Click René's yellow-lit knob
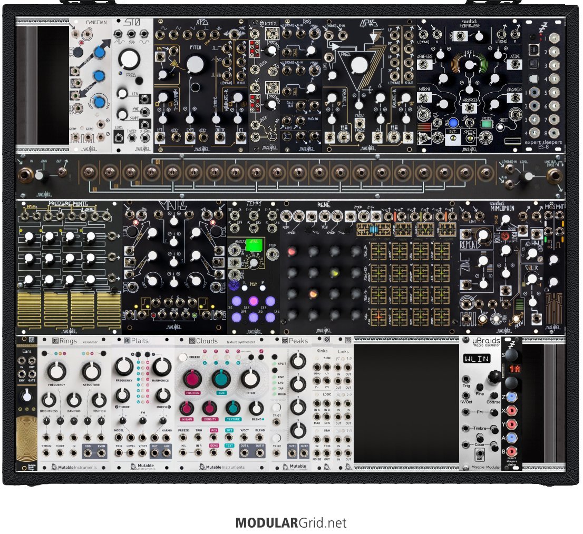Screen dimensions: 583x534 [x=334, y=274]
